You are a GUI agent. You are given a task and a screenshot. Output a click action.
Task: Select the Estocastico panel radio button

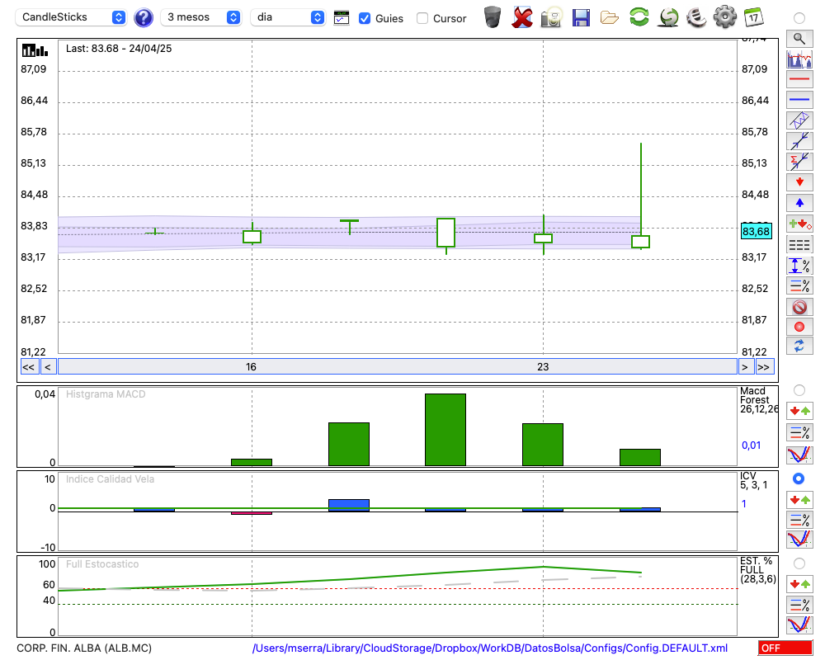[x=799, y=563]
